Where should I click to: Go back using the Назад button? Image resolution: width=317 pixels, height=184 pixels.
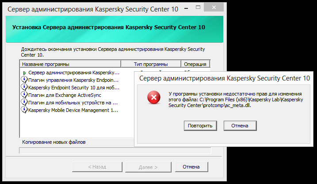click(x=97, y=167)
